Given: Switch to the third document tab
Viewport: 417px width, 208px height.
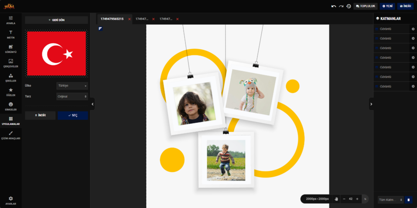Looking at the screenshot, I should point(166,19).
